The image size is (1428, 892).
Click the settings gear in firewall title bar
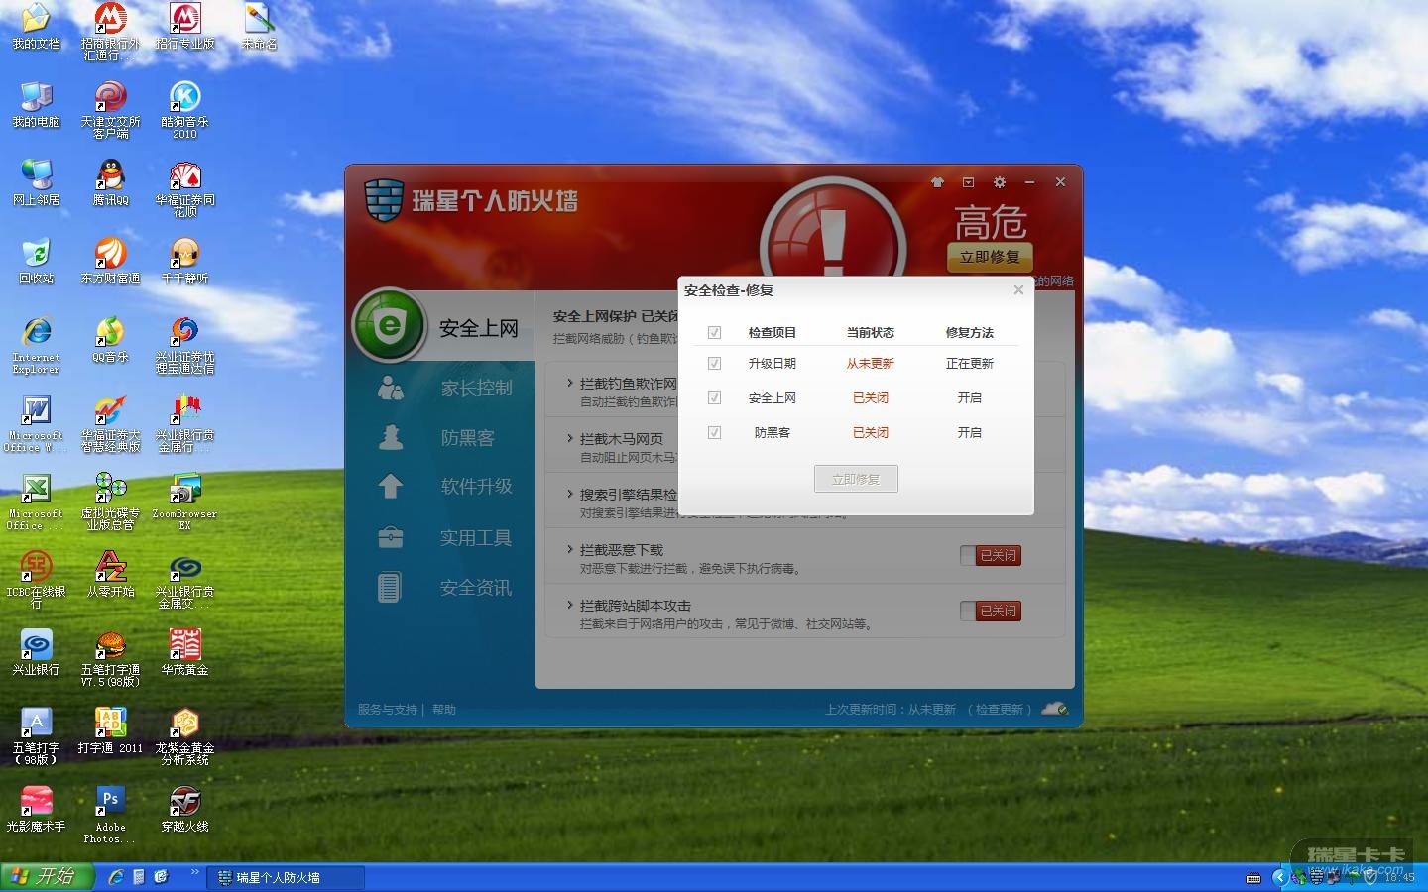click(1000, 182)
